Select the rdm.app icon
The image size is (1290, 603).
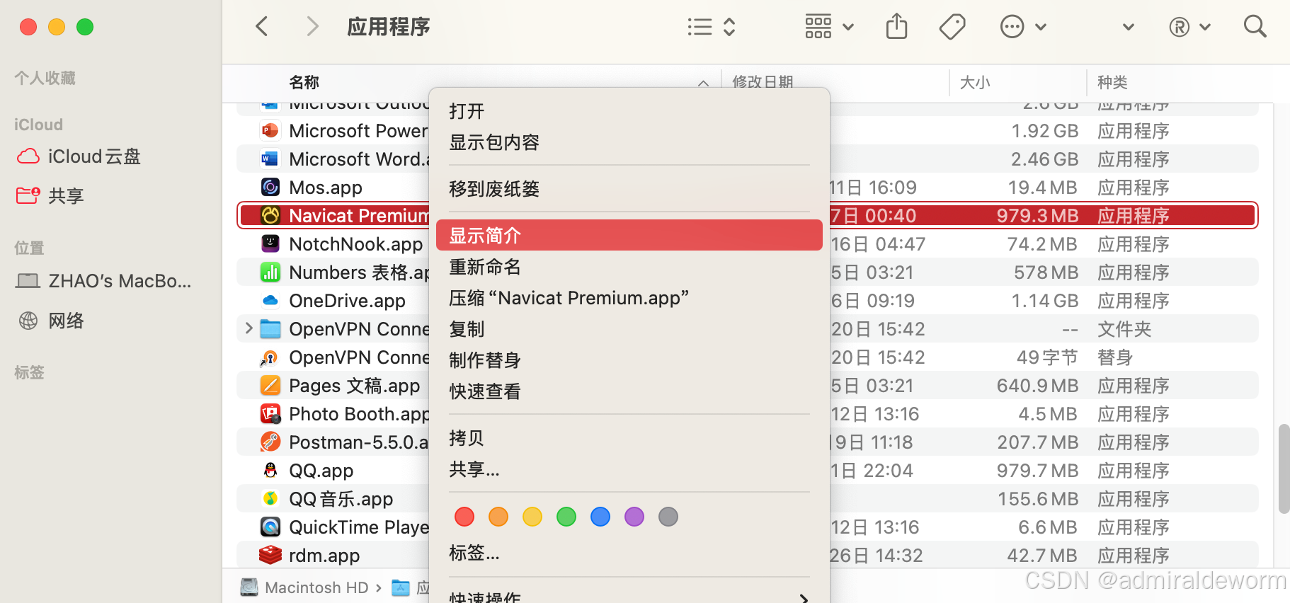270,555
